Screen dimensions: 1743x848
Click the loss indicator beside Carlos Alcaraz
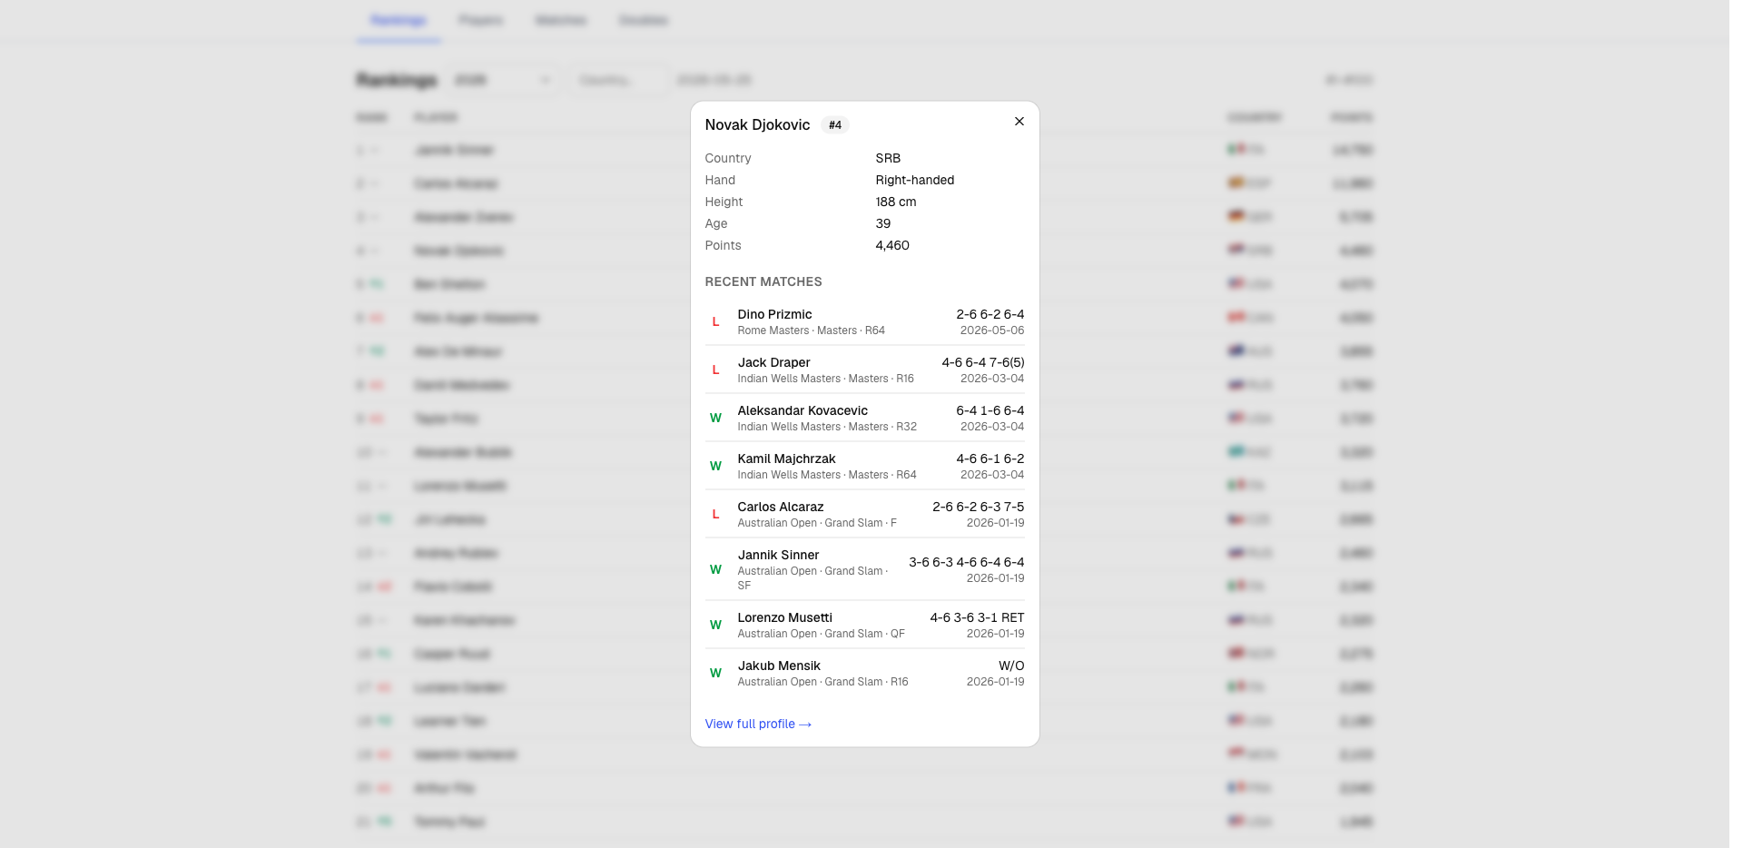click(715, 514)
